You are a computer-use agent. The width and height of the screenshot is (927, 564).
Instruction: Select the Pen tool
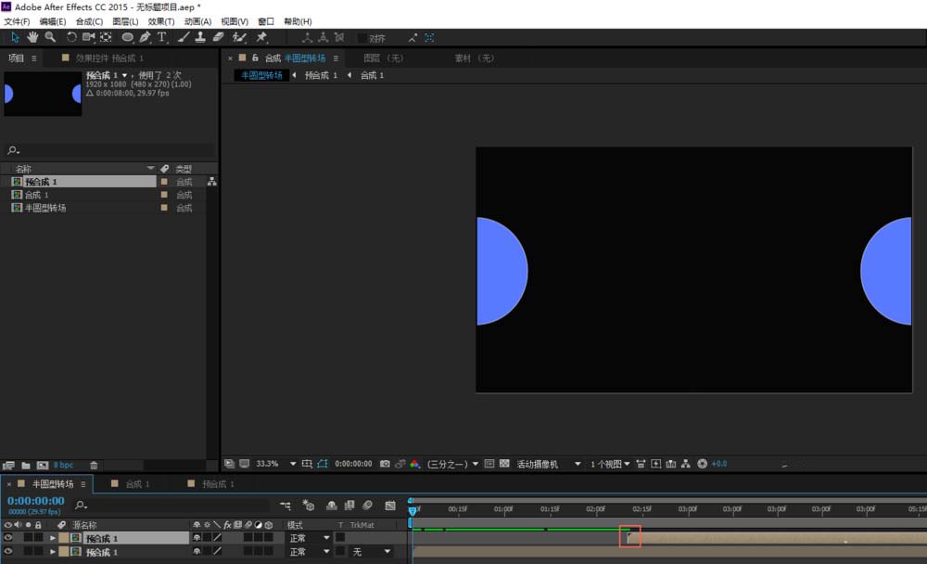[x=145, y=37]
